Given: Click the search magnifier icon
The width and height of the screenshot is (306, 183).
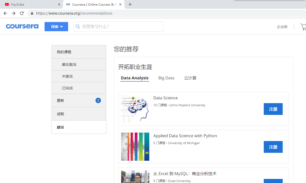Looking at the screenshot, I should pos(78,27).
